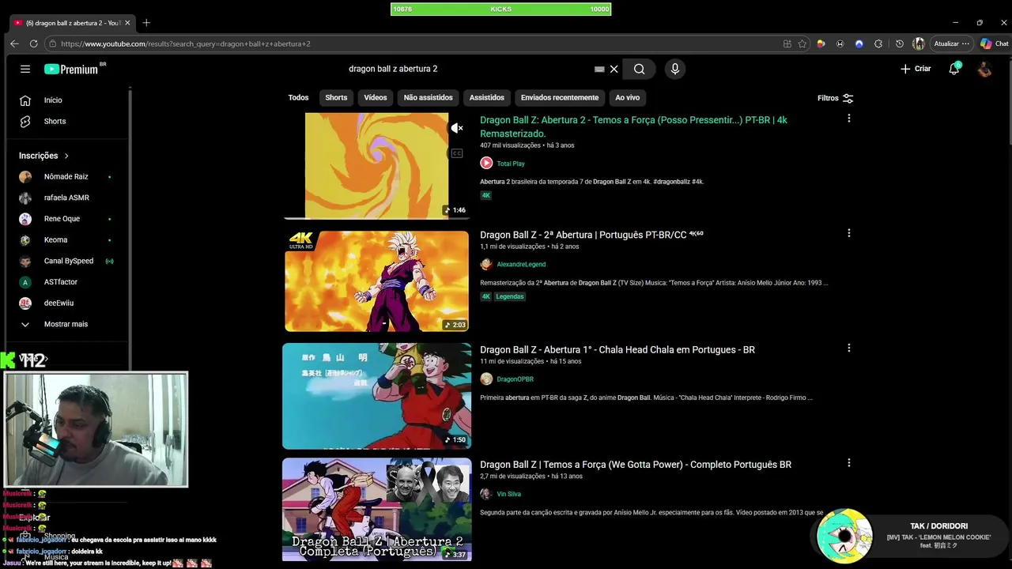Start voice search with microphone icon
The width and height of the screenshot is (1012, 569).
click(x=674, y=69)
